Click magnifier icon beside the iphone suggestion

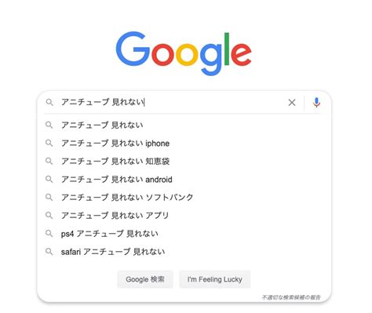[49, 143]
